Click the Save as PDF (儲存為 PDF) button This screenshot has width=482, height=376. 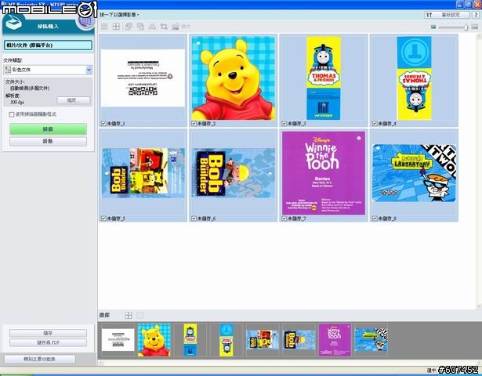click(x=48, y=342)
